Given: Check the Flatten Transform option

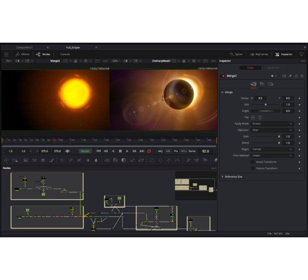Looking at the screenshot, I should pyautogui.click(x=252, y=169).
